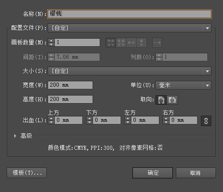Toggle left-to-right layout arrow icon

[x=157, y=43]
